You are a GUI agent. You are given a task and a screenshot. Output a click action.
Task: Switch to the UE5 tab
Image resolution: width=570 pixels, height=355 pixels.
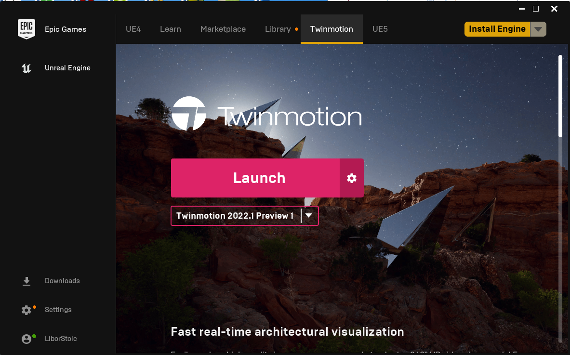point(380,29)
